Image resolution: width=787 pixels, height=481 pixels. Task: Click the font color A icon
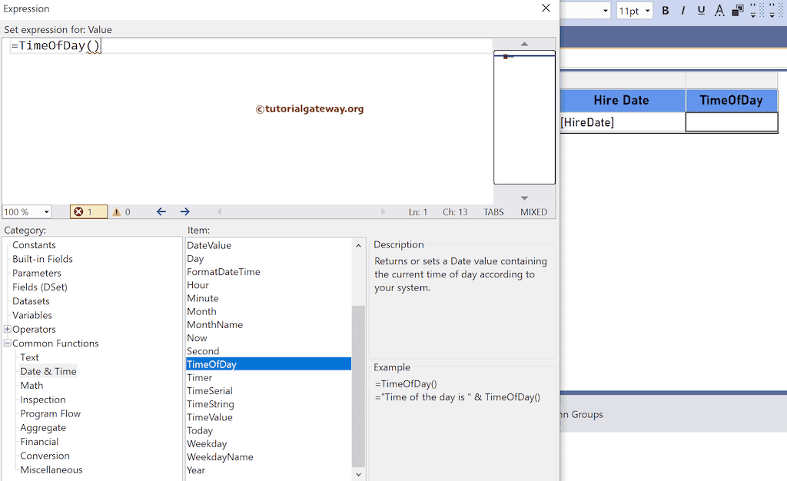719,11
